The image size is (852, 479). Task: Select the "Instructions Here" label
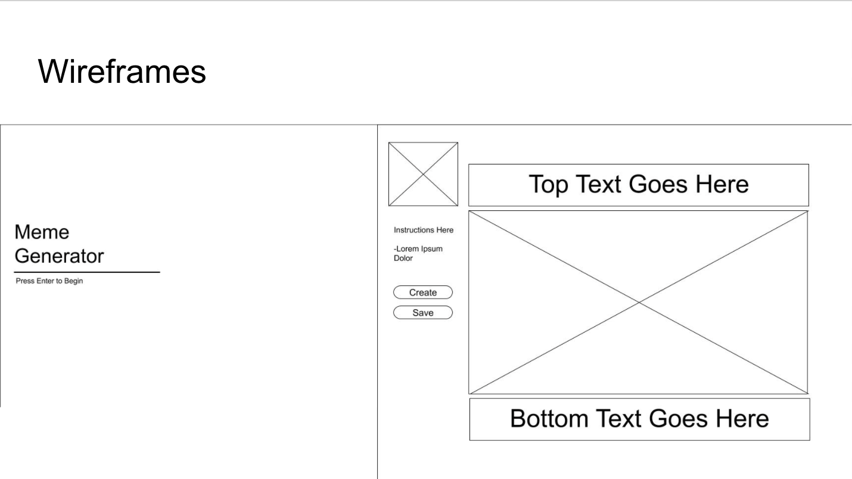[x=424, y=230]
